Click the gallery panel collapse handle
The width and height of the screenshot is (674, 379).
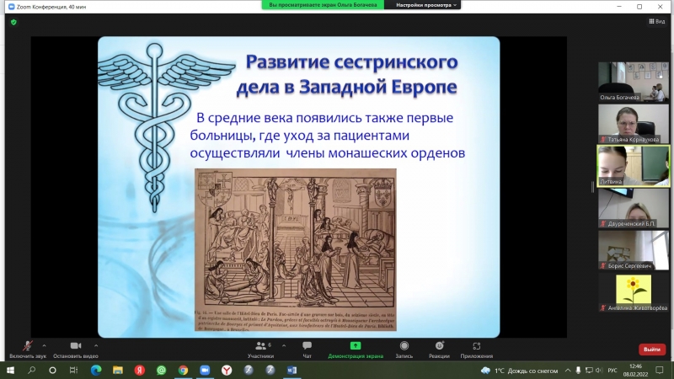point(593,187)
